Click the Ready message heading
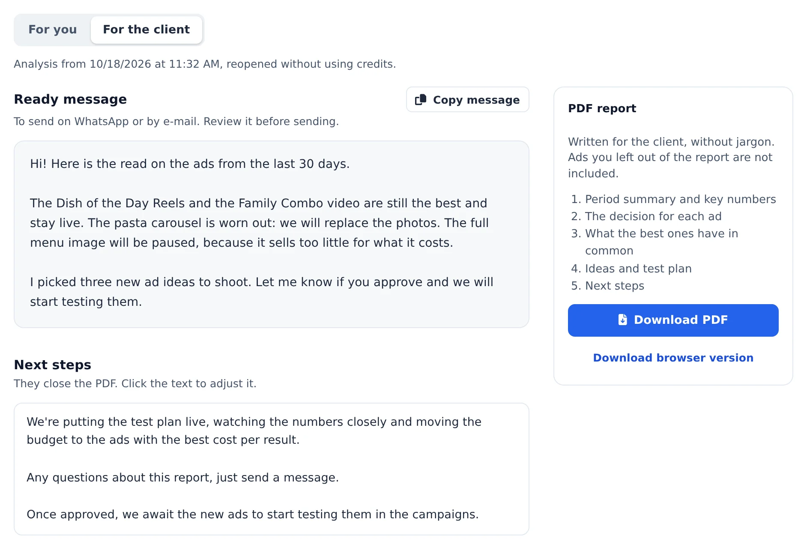 pos(71,99)
